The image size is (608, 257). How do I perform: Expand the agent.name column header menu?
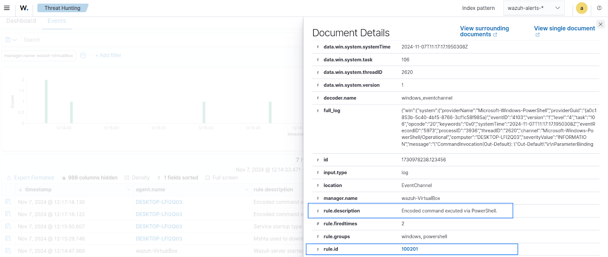point(247,189)
